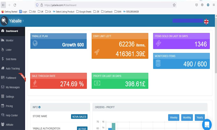Click the money icon in Profit card
The height and width of the screenshot is (130, 217).
pos(97,83)
